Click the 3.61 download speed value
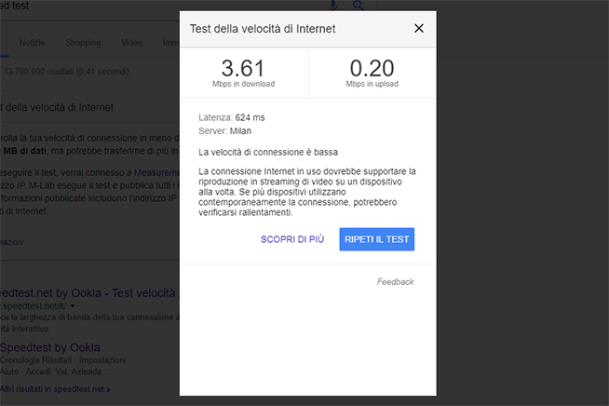 point(243,68)
